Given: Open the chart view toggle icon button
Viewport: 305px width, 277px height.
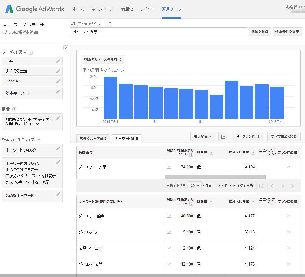Looking at the screenshot, I should (x=223, y=136).
